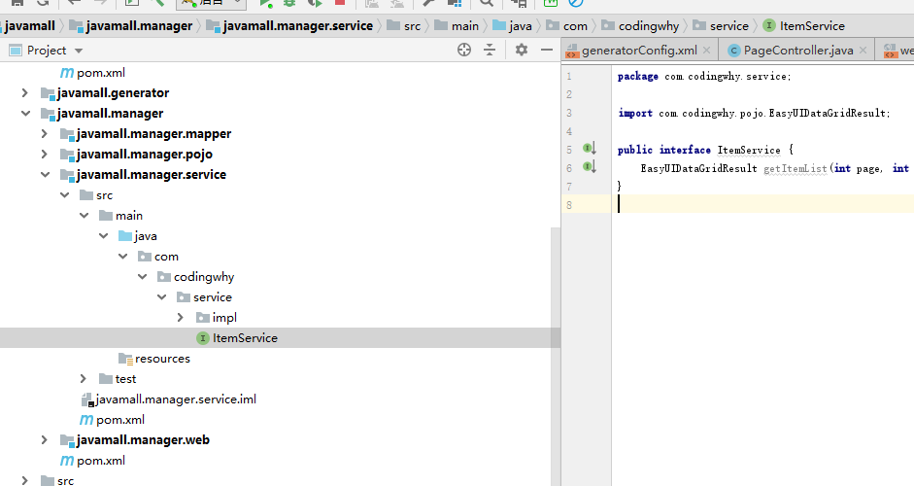Image resolution: width=914 pixels, height=486 pixels.
Task: Collapse the javamall.manager.service module node
Action: pos(45,175)
